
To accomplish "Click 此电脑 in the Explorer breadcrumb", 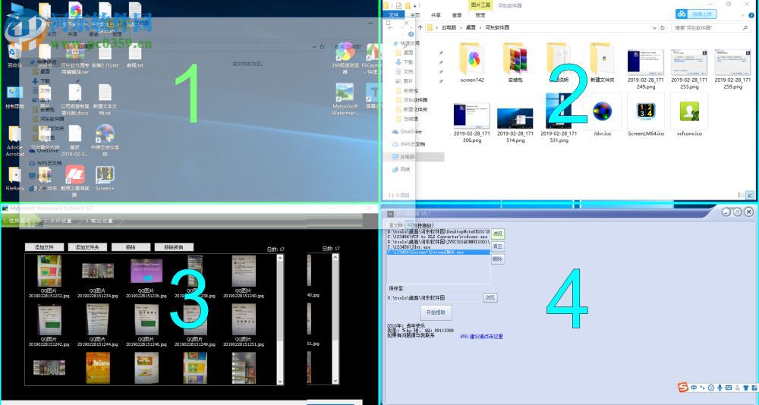I will tap(449, 27).
